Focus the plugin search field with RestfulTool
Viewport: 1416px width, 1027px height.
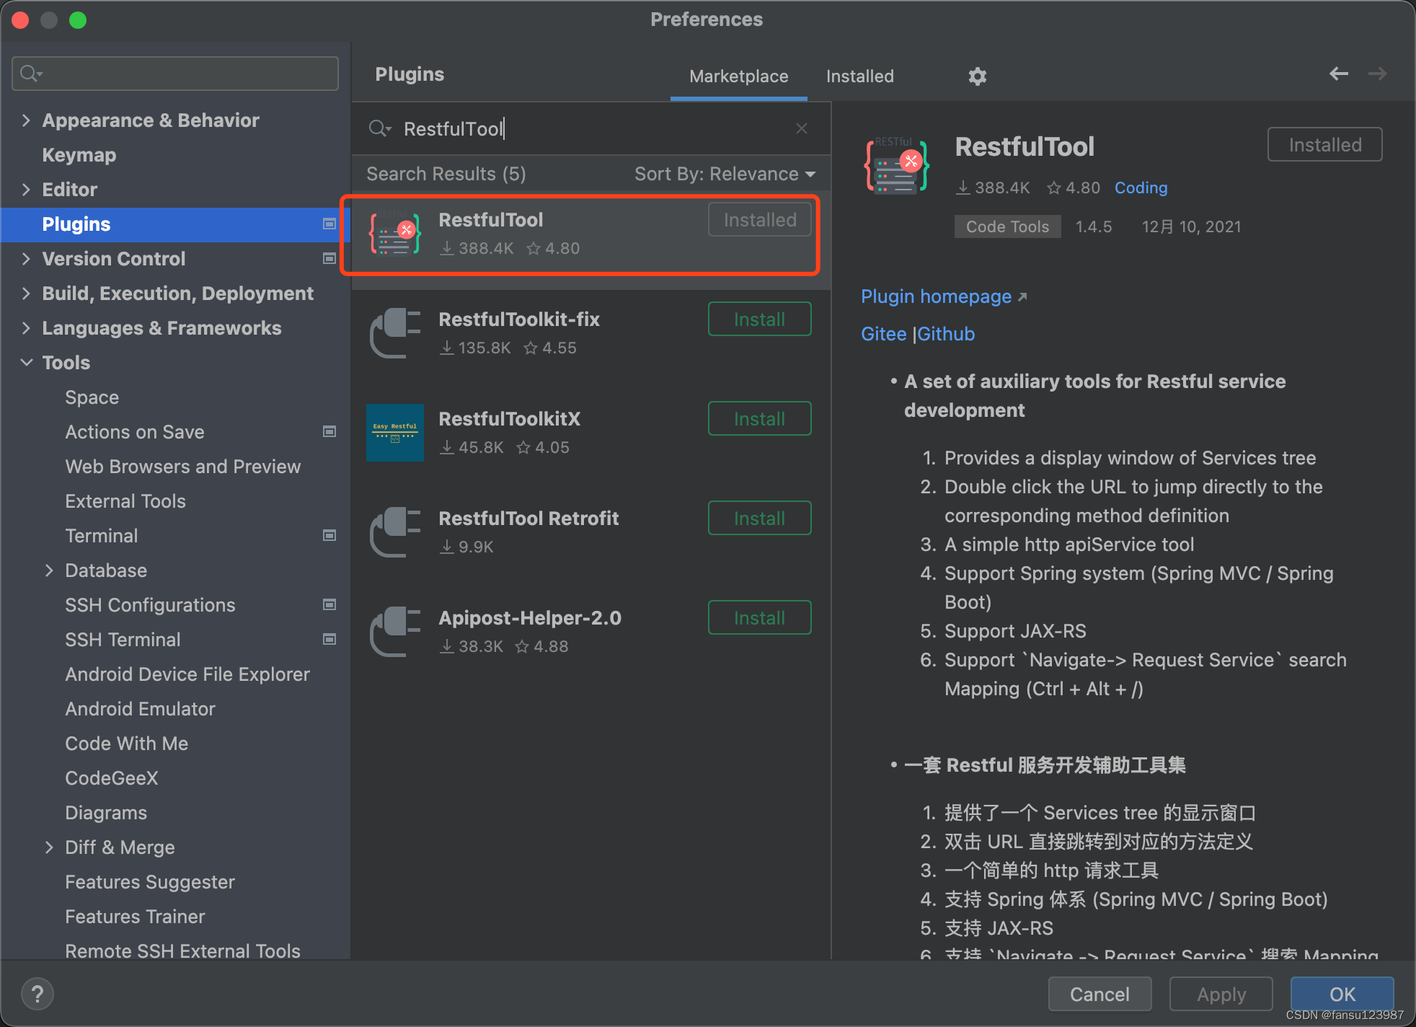click(x=591, y=128)
